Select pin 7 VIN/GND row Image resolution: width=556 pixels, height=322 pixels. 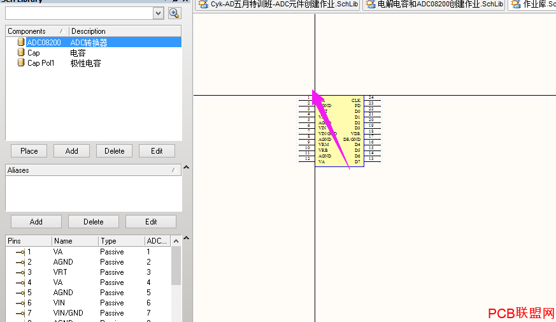tap(89, 313)
